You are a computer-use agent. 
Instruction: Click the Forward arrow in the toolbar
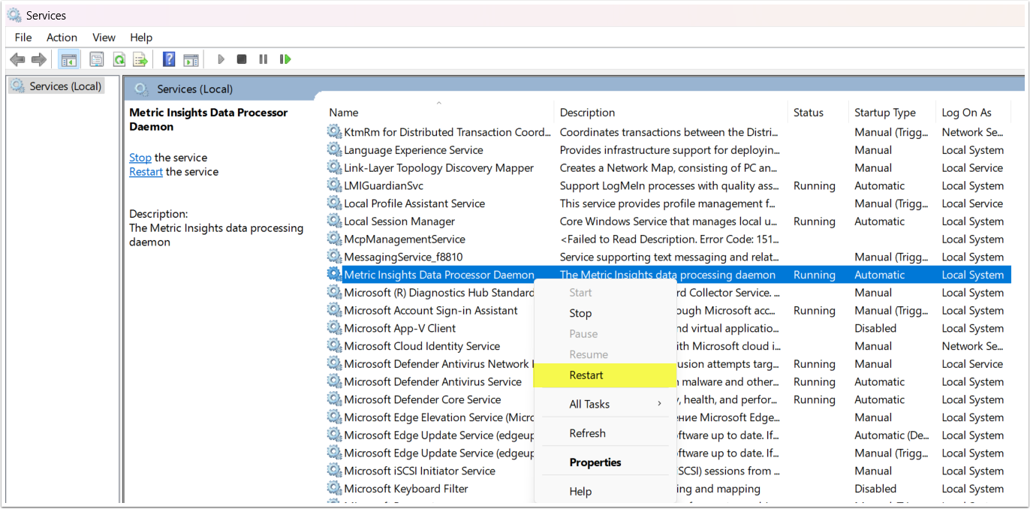(x=38, y=59)
